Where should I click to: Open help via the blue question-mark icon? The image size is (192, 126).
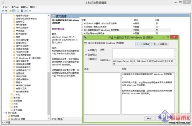pos(22,11)
